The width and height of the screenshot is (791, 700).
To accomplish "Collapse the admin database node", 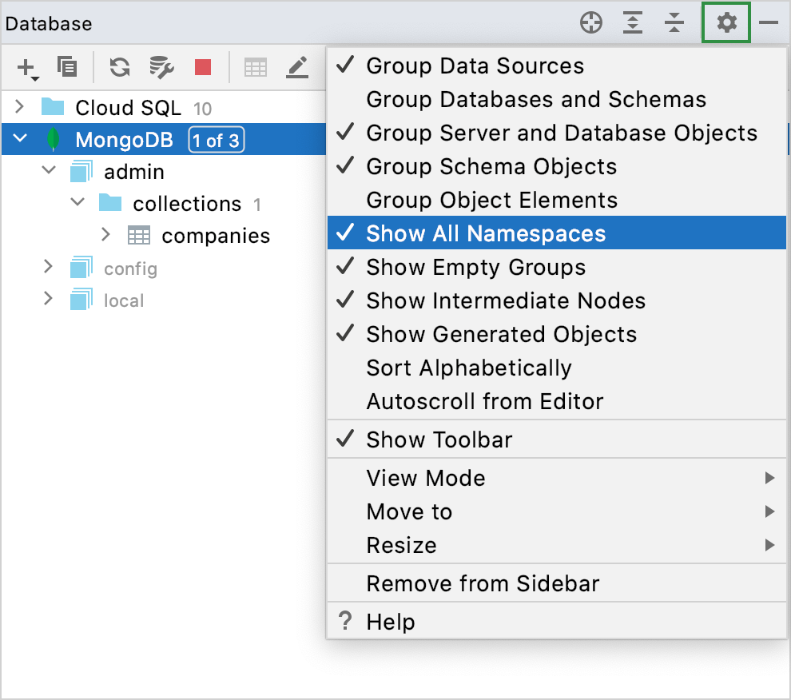I will 49,170.
